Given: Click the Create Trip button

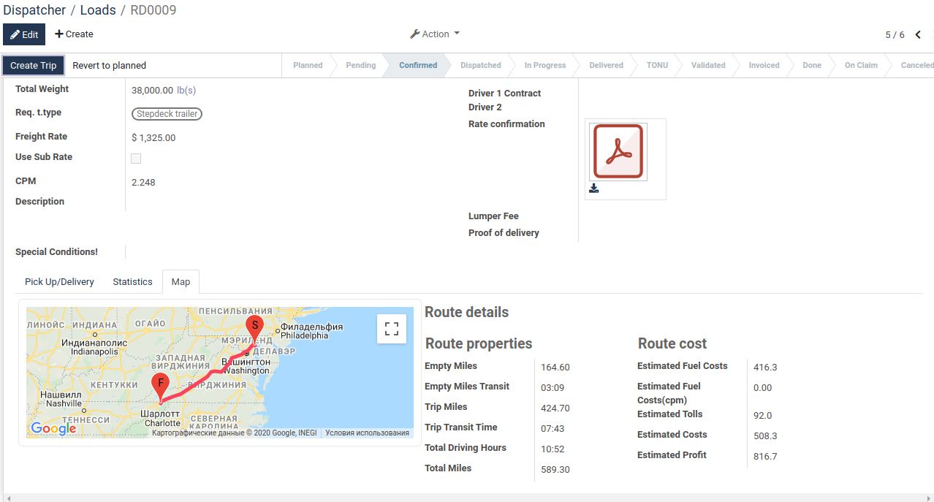Looking at the screenshot, I should (x=33, y=65).
